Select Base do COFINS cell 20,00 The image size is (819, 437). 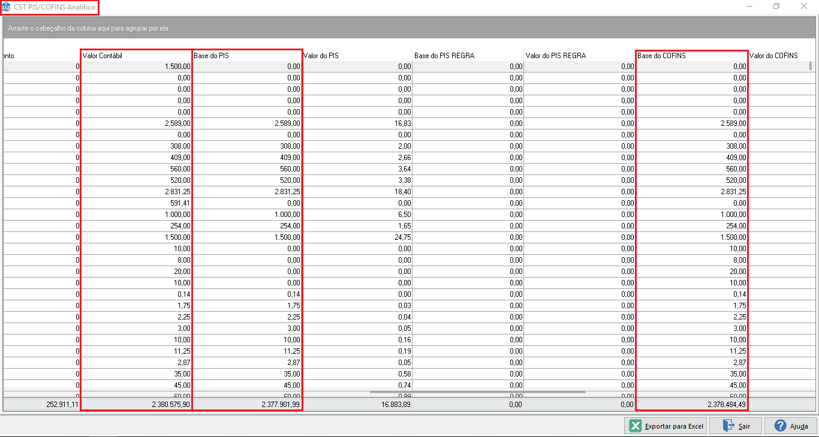(692, 272)
